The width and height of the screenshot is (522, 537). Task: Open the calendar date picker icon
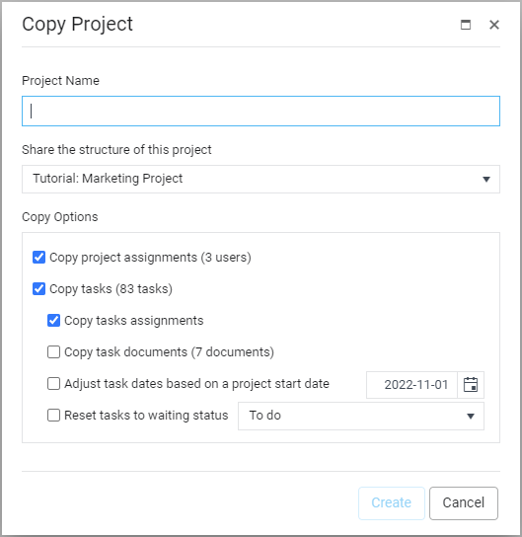(x=471, y=384)
